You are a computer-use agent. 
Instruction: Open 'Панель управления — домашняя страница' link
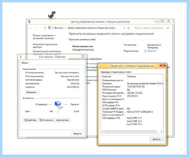click(44, 37)
